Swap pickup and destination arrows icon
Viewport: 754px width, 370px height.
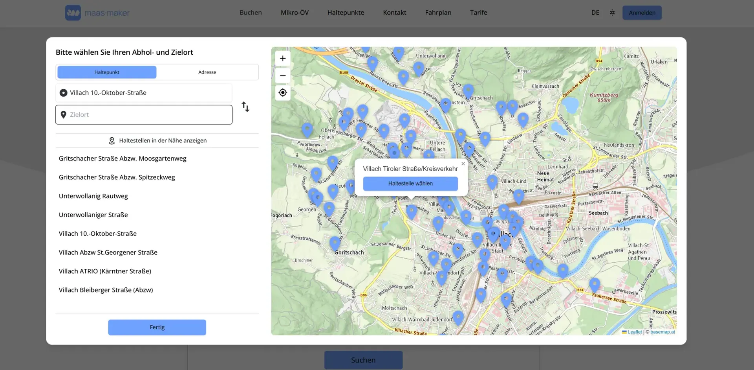click(x=245, y=107)
